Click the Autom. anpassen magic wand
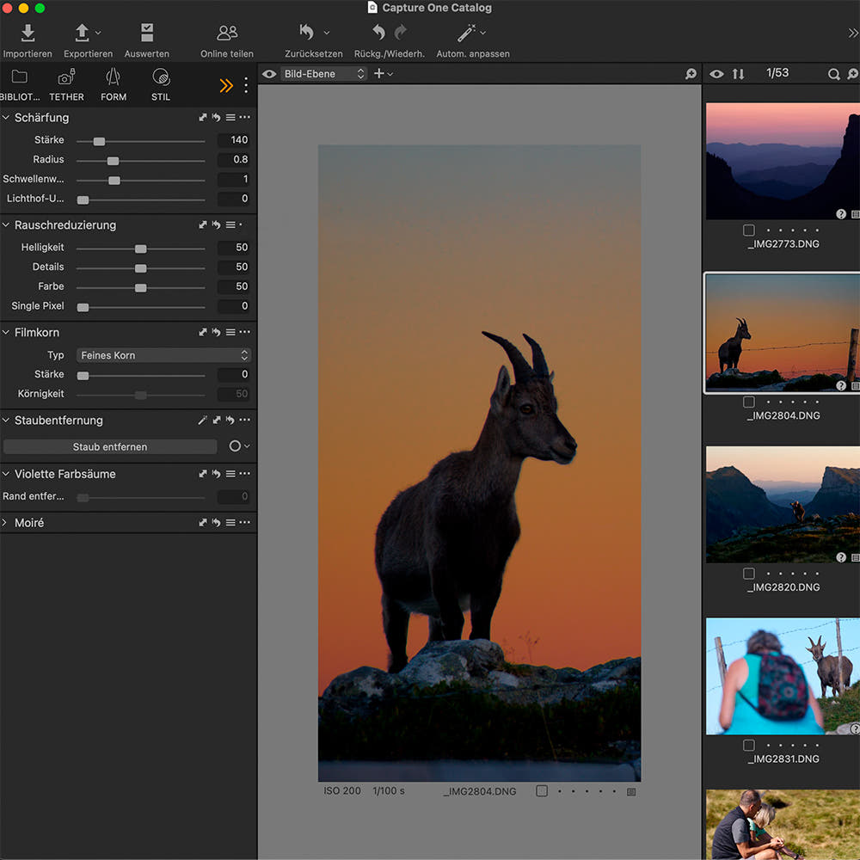The width and height of the screenshot is (860, 860). pos(466,33)
